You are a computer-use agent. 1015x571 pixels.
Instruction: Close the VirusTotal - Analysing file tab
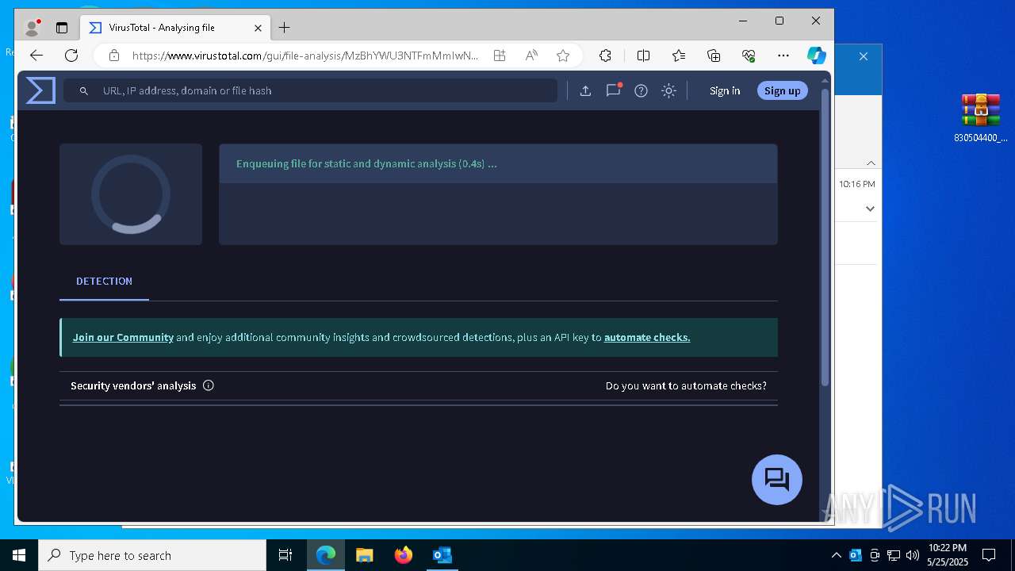(x=258, y=28)
